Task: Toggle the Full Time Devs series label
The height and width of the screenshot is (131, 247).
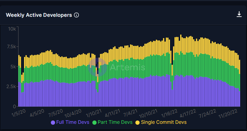Action: (x=73, y=122)
